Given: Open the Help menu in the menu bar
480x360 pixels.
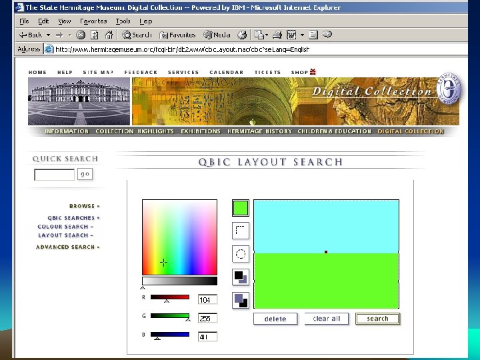Looking at the screenshot, I should 146,21.
